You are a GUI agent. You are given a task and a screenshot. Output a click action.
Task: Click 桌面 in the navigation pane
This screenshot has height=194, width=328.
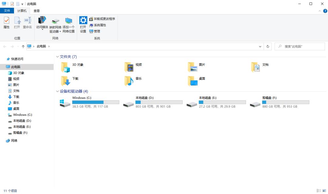coord(16,109)
